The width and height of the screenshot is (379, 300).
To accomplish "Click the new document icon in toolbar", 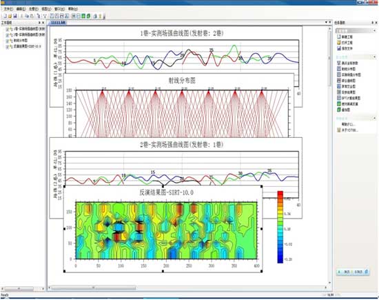I will tap(5, 16).
